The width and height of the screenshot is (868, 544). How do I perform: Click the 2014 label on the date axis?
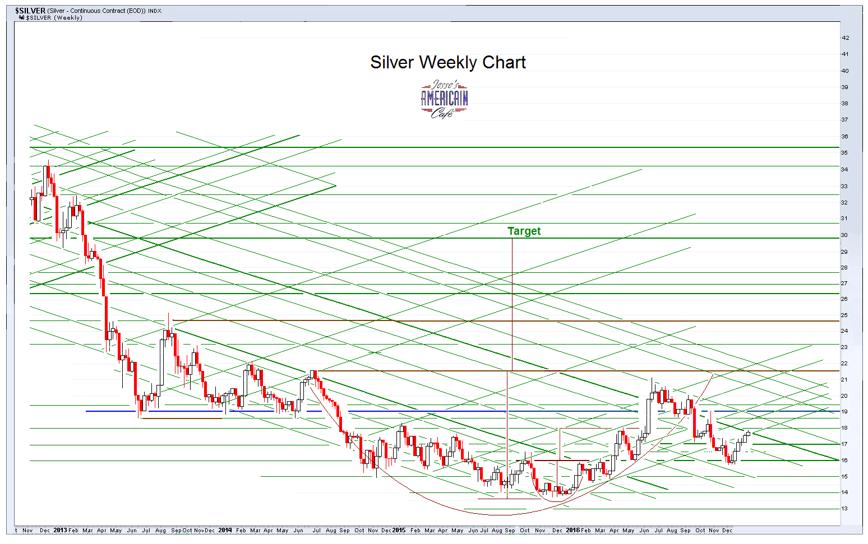coord(225,529)
